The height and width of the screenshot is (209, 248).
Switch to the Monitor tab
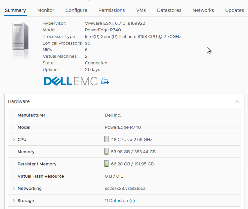tap(46, 10)
